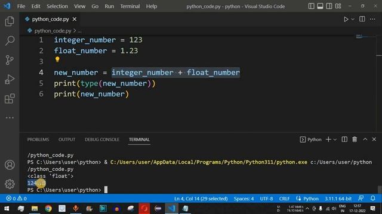Click Ln 4, Col 14 status entry

(201, 199)
